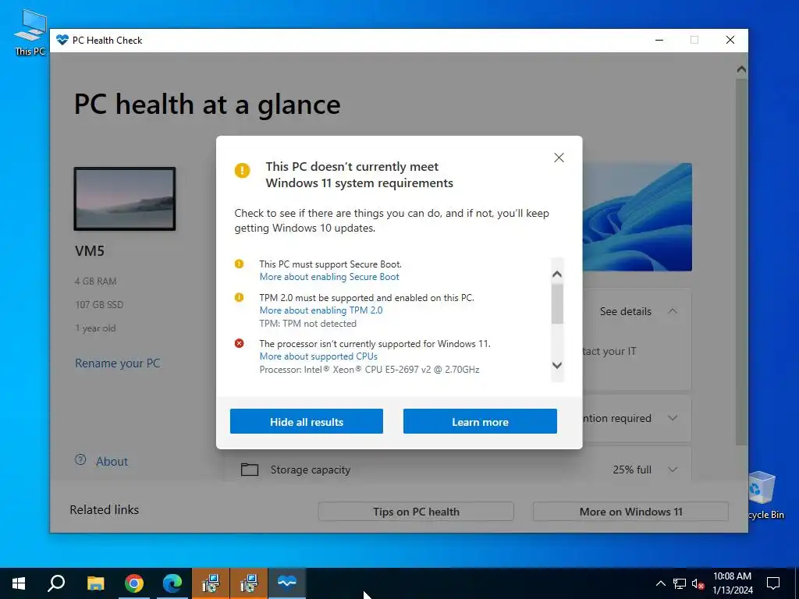Click the network tray icon

680,583
